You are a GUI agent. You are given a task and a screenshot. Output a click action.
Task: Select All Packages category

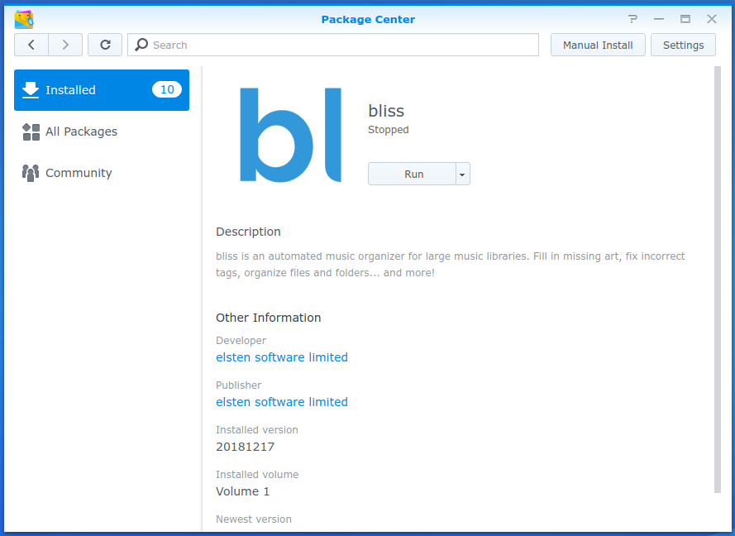[102, 132]
